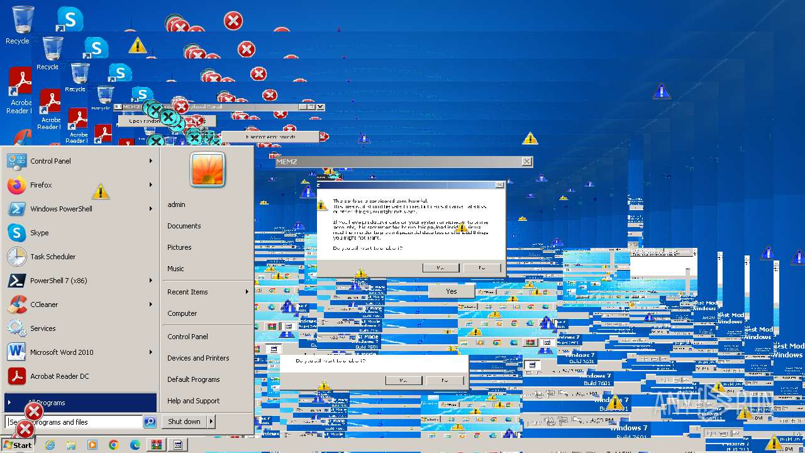The width and height of the screenshot is (805, 453).
Task: Click the Shut down button
Action: tap(184, 422)
